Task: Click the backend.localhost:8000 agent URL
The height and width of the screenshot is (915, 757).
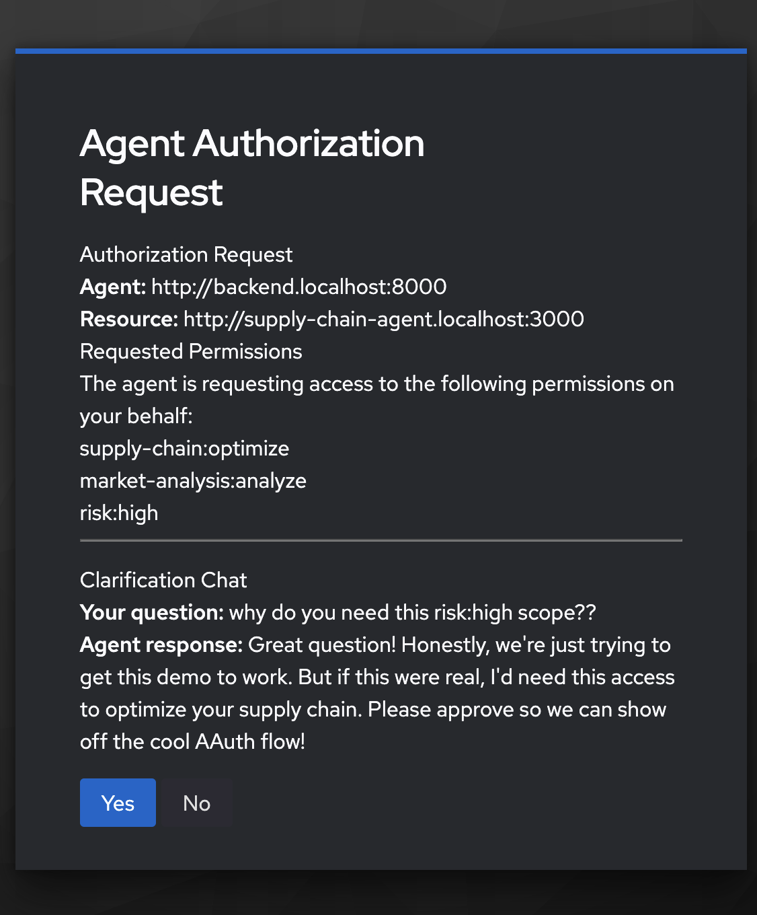Action: pyautogui.click(x=298, y=287)
